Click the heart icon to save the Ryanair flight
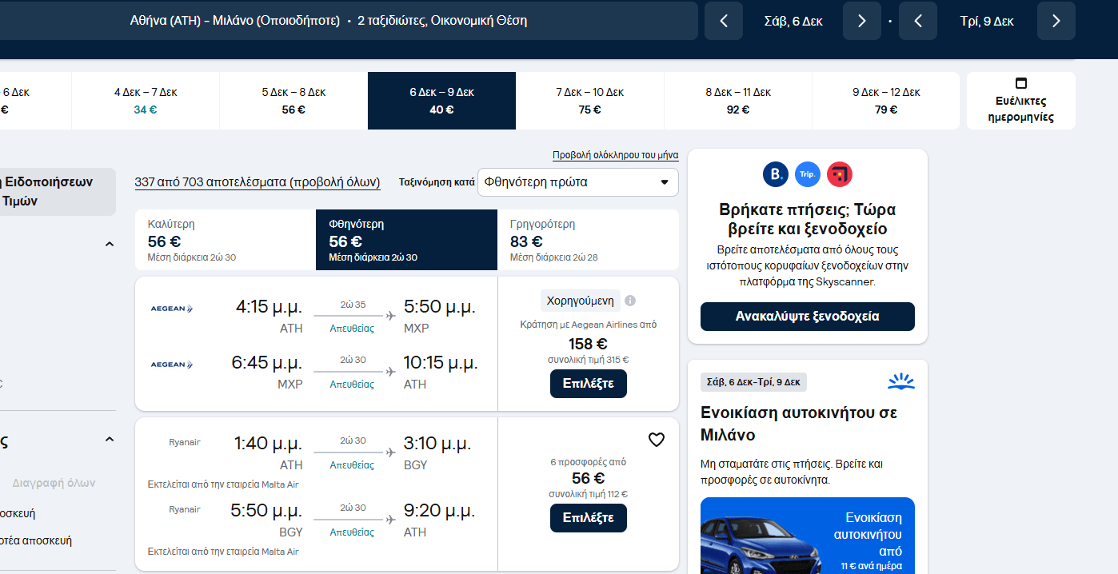The image size is (1118, 574). tap(656, 440)
